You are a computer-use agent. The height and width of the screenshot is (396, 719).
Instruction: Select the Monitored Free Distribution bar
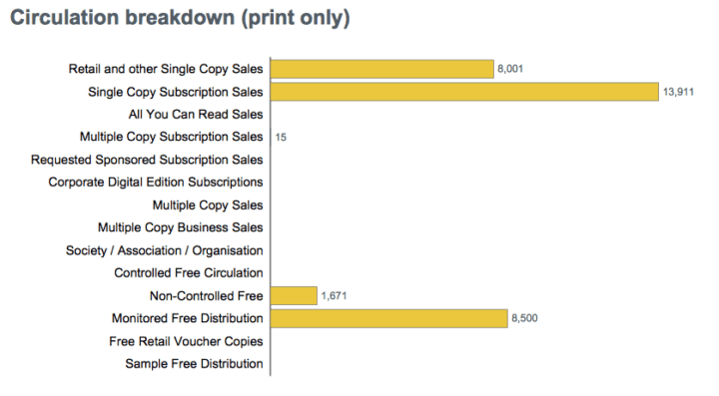point(388,318)
